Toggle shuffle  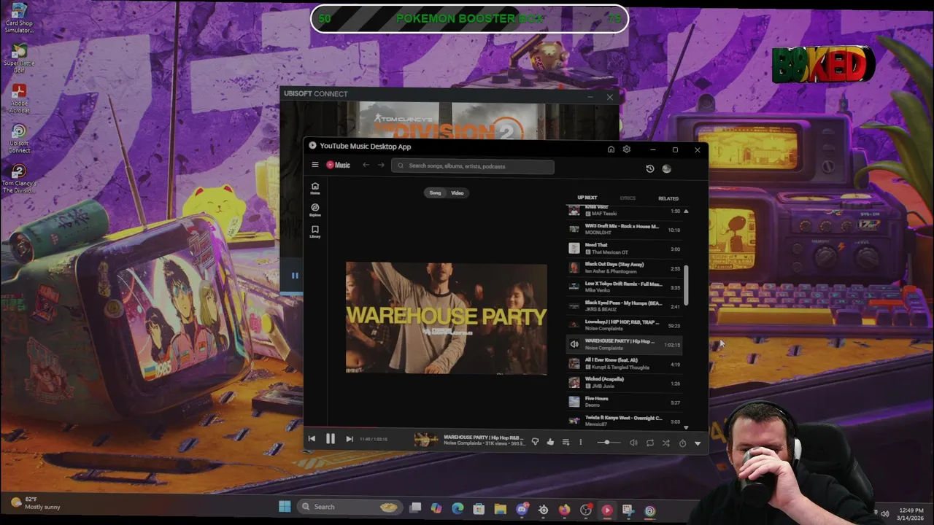click(x=665, y=443)
